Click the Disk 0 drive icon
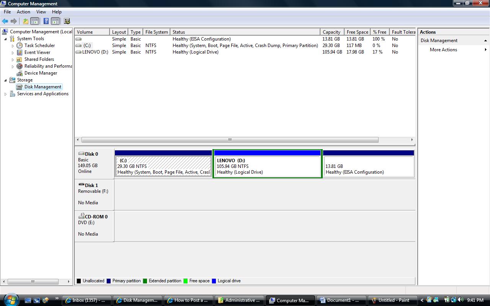The width and height of the screenshot is (490, 306). (81, 154)
